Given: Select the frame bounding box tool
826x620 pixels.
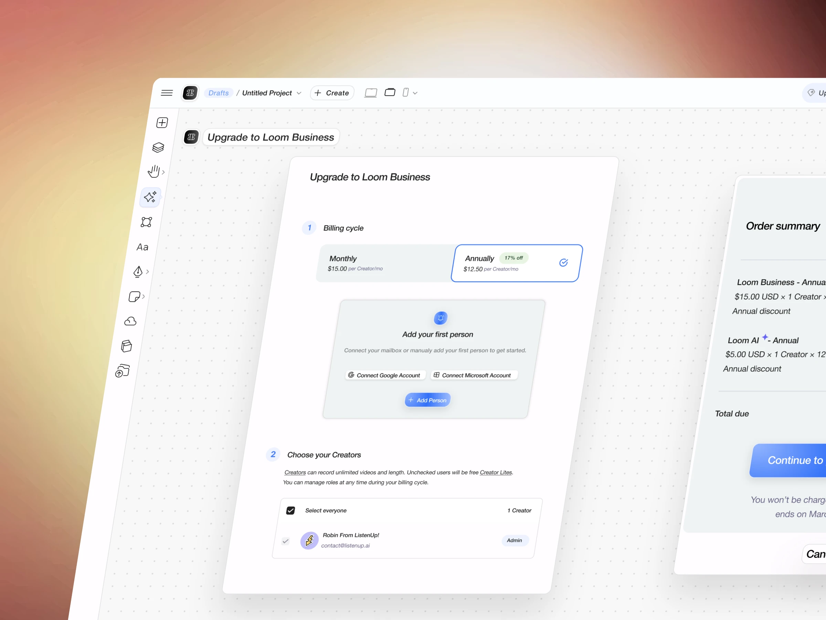Looking at the screenshot, I should [146, 222].
